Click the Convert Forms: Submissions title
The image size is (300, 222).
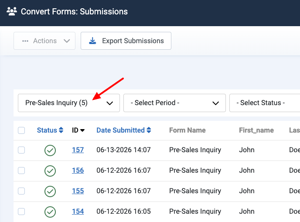(x=74, y=11)
